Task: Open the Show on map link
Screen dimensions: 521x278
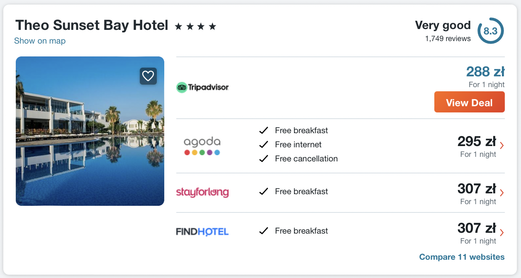Action: click(40, 41)
